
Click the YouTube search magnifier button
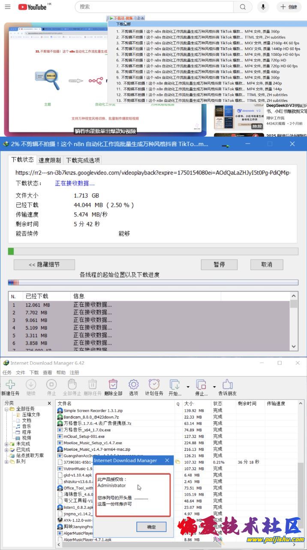(243, 7)
